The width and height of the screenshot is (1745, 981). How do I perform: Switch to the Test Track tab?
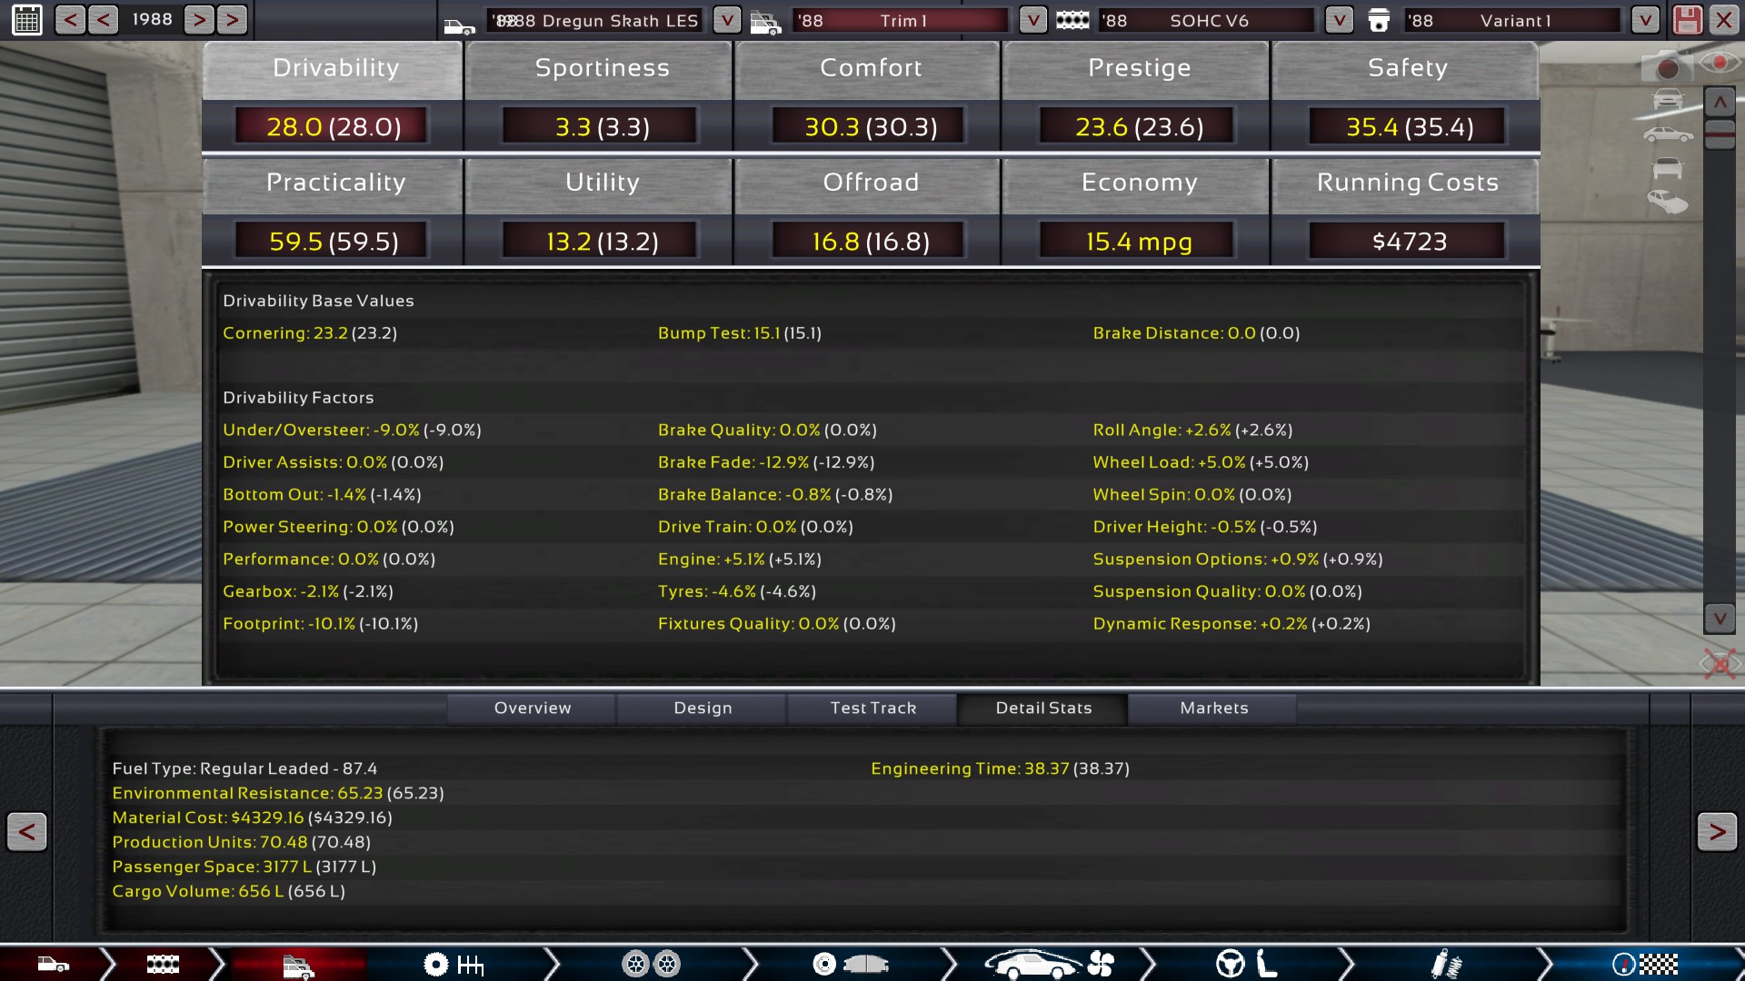(x=872, y=708)
